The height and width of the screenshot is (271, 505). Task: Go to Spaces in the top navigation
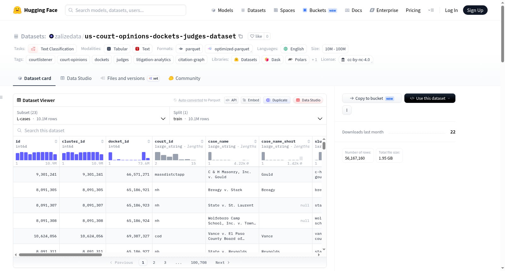point(284,10)
